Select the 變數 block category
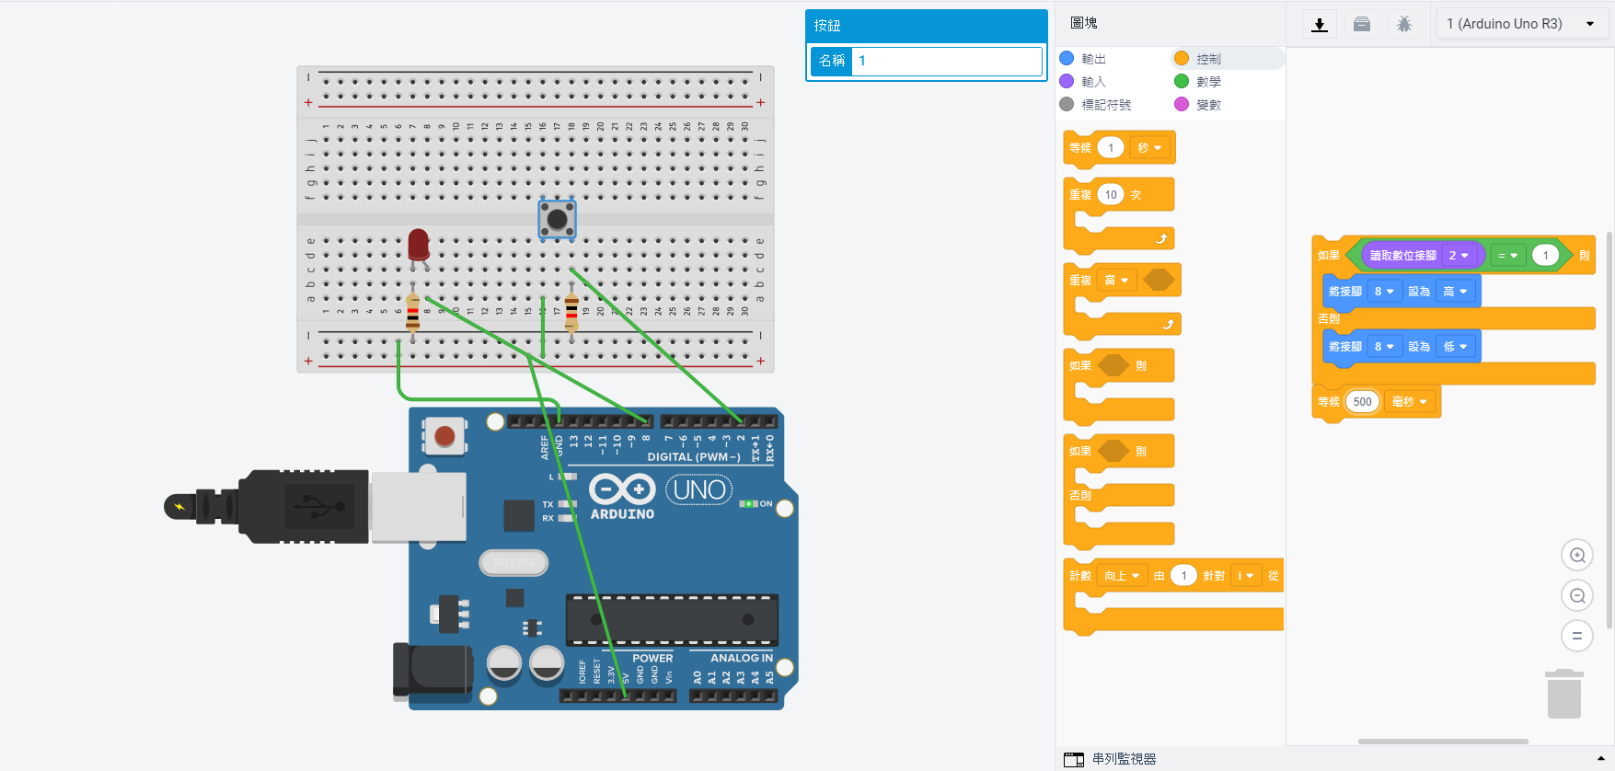Image resolution: width=1615 pixels, height=771 pixels. [1207, 105]
